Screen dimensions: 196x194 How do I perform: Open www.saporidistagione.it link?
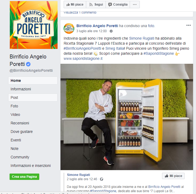tap(83, 58)
